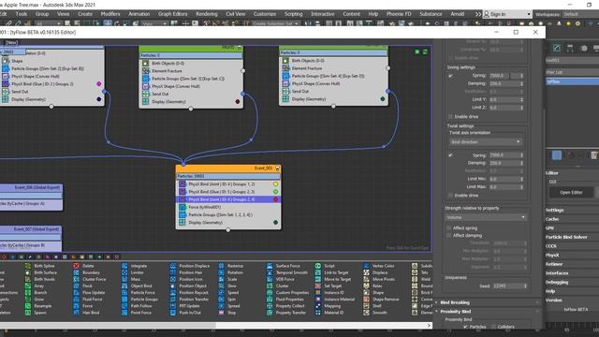This screenshot has height=337, width=599.
Task: Toggle Particles checkbox under Proximity Bind
Action: [x=466, y=327]
